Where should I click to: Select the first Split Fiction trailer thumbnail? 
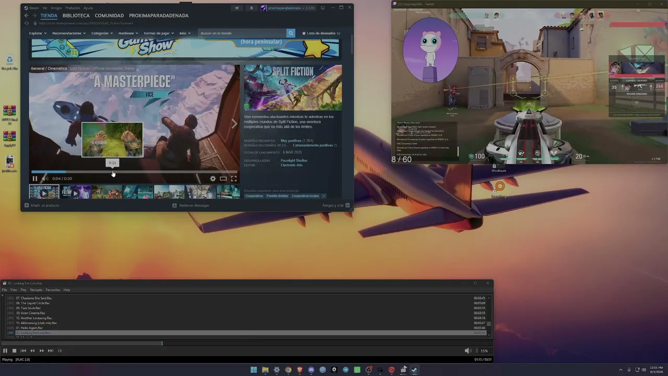[44, 192]
